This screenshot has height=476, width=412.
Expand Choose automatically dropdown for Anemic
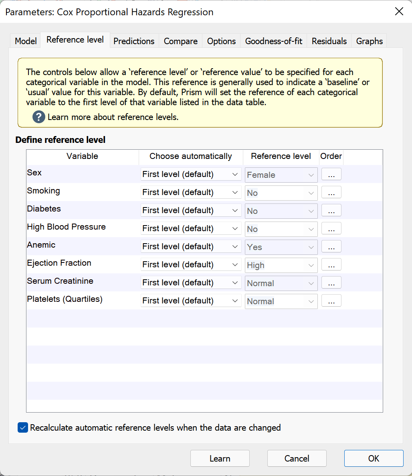point(191,247)
